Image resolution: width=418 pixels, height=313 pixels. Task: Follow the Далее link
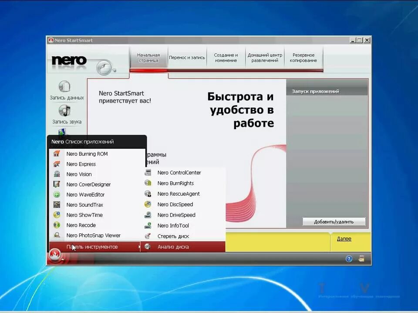[344, 239]
